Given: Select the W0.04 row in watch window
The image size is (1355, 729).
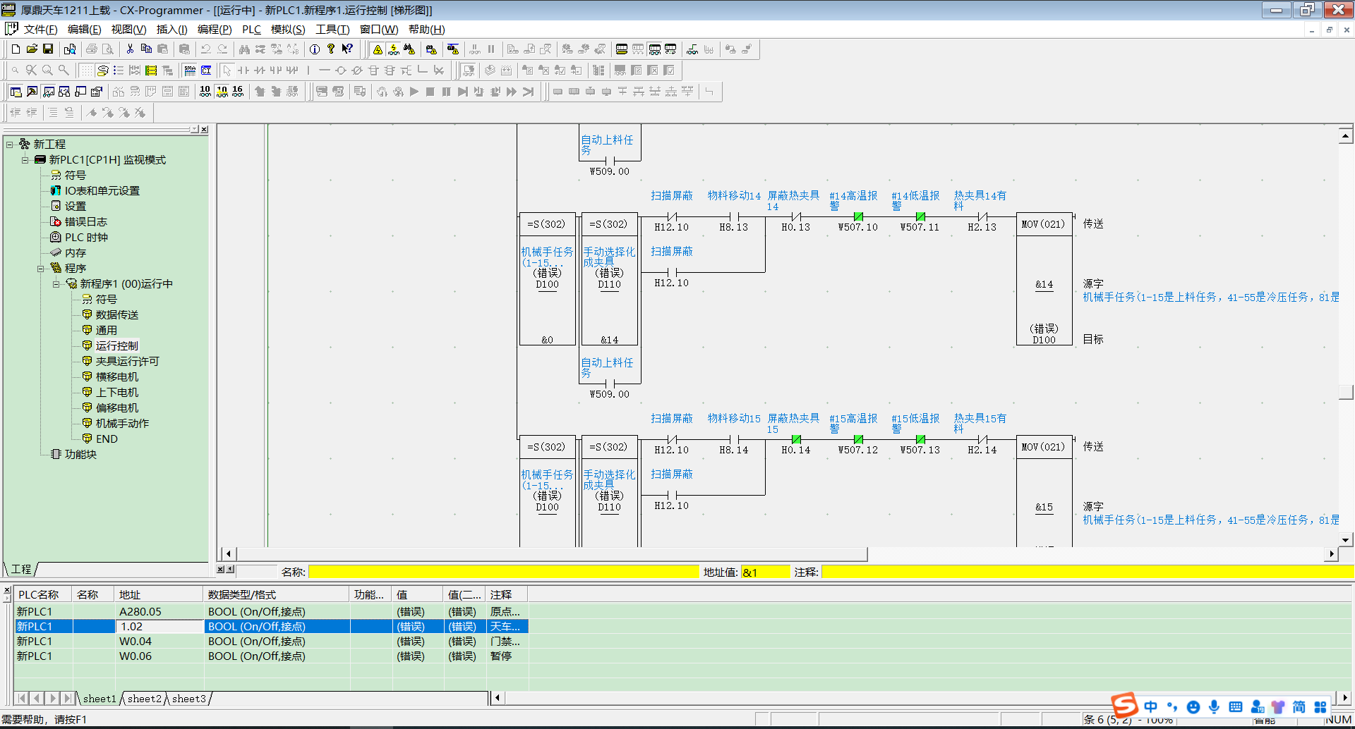Looking at the screenshot, I should pos(135,642).
